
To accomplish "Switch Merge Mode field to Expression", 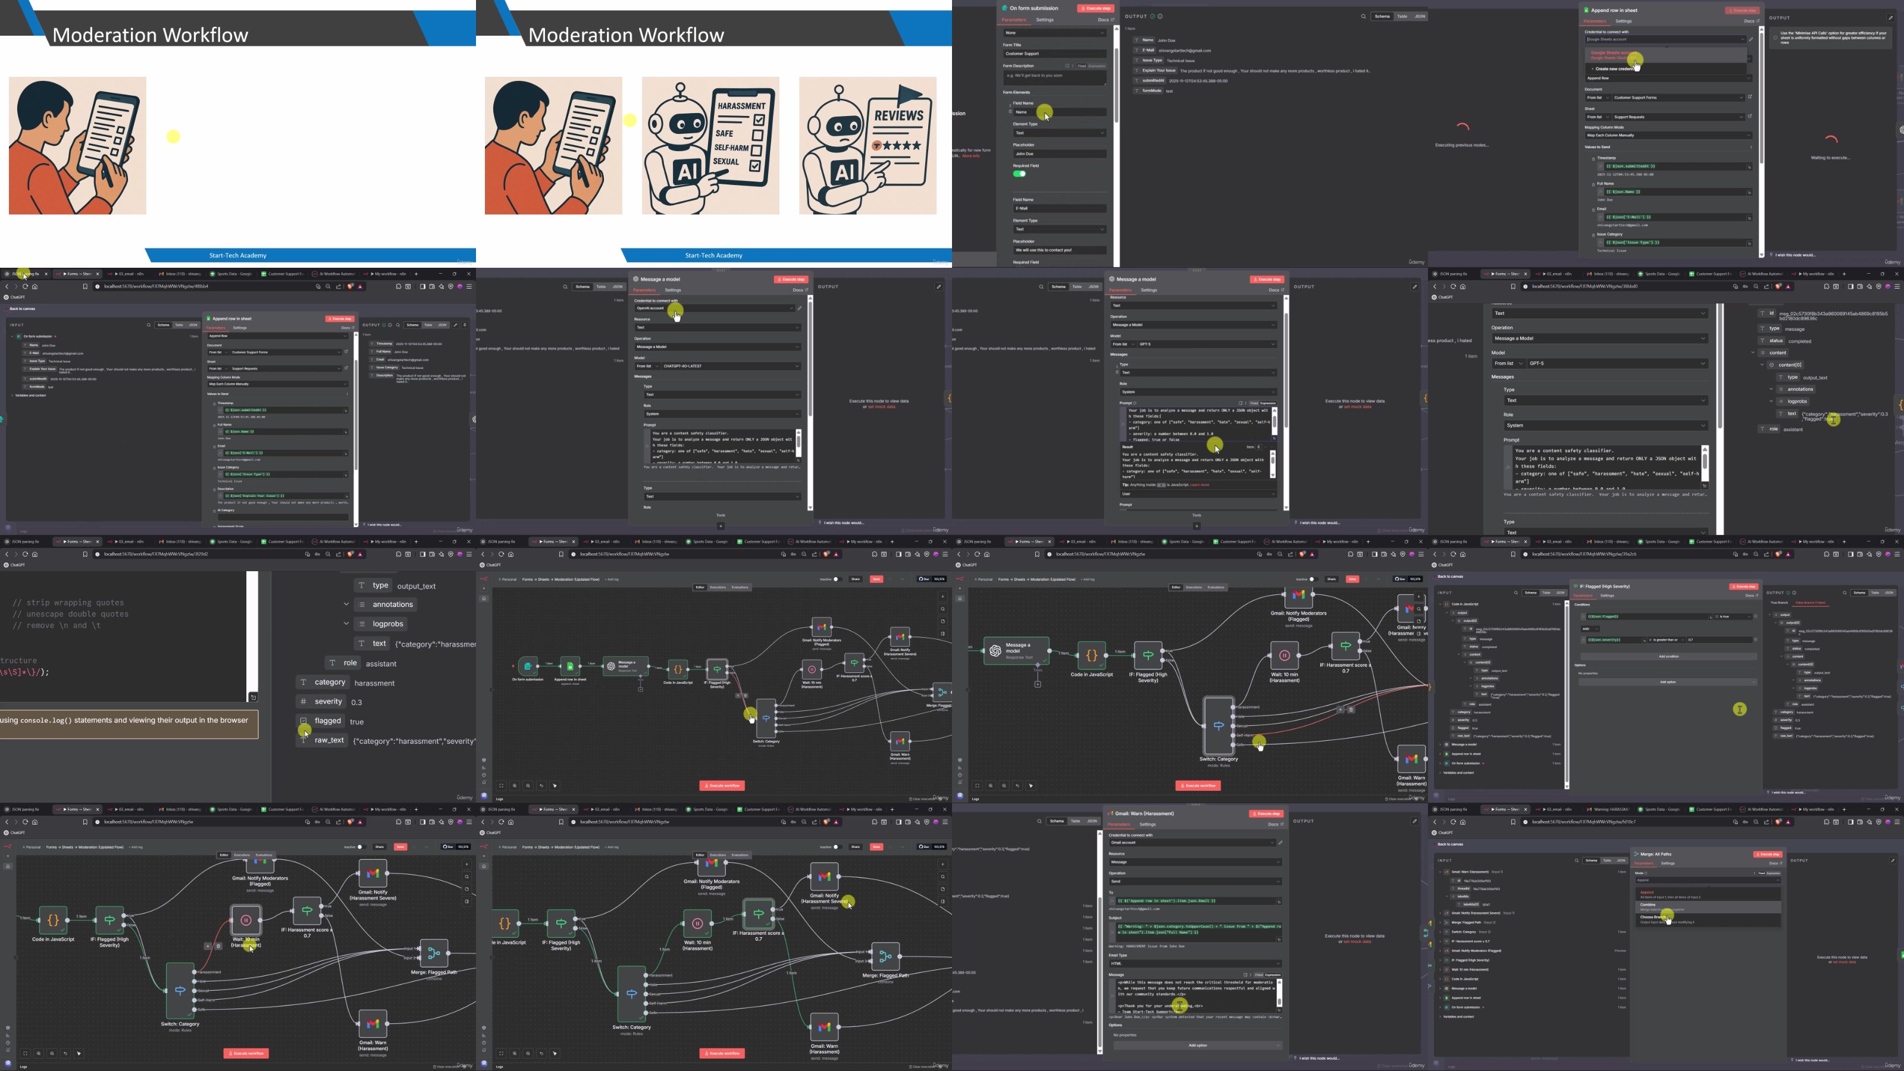I will coord(1774,873).
